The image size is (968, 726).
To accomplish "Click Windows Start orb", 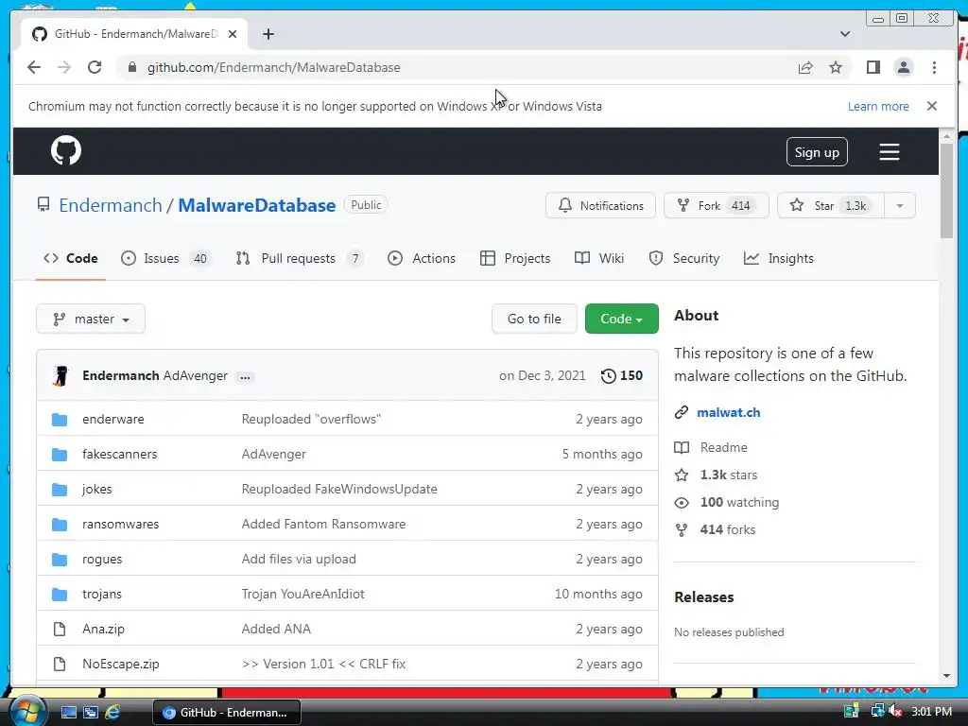I will click(27, 711).
